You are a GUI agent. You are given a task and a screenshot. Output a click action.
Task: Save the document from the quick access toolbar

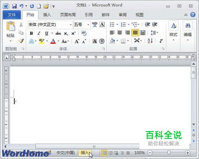point(14,6)
